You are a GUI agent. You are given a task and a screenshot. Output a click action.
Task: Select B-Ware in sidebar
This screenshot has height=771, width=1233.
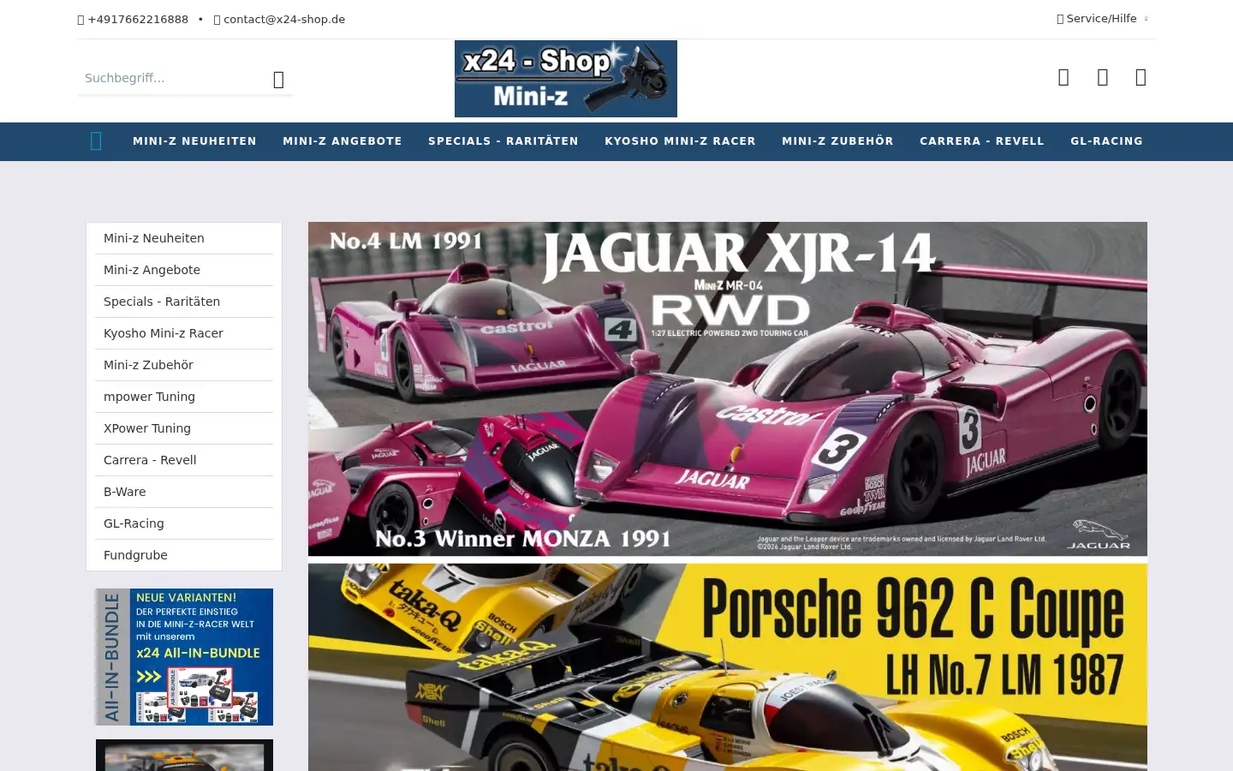[x=184, y=492]
